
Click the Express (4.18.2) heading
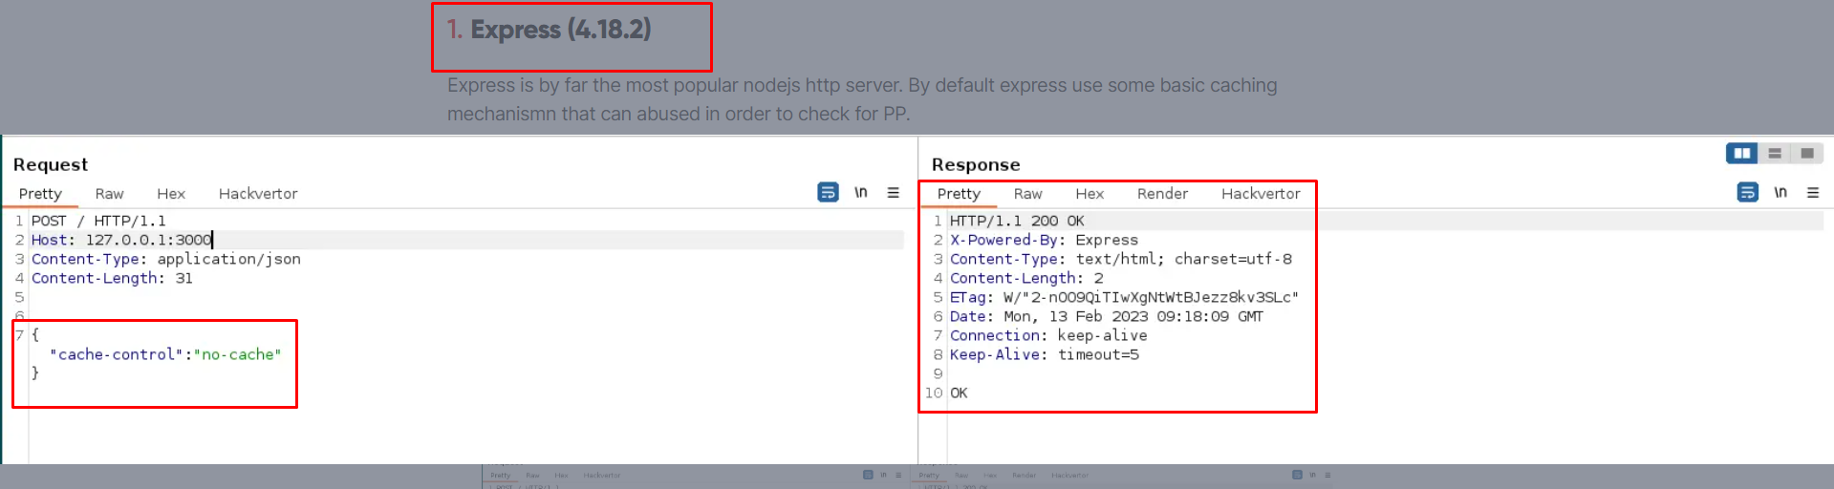pyautogui.click(x=550, y=30)
